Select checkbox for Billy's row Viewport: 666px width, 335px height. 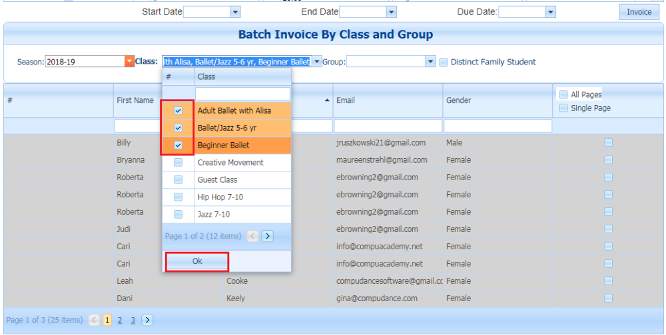coord(608,143)
